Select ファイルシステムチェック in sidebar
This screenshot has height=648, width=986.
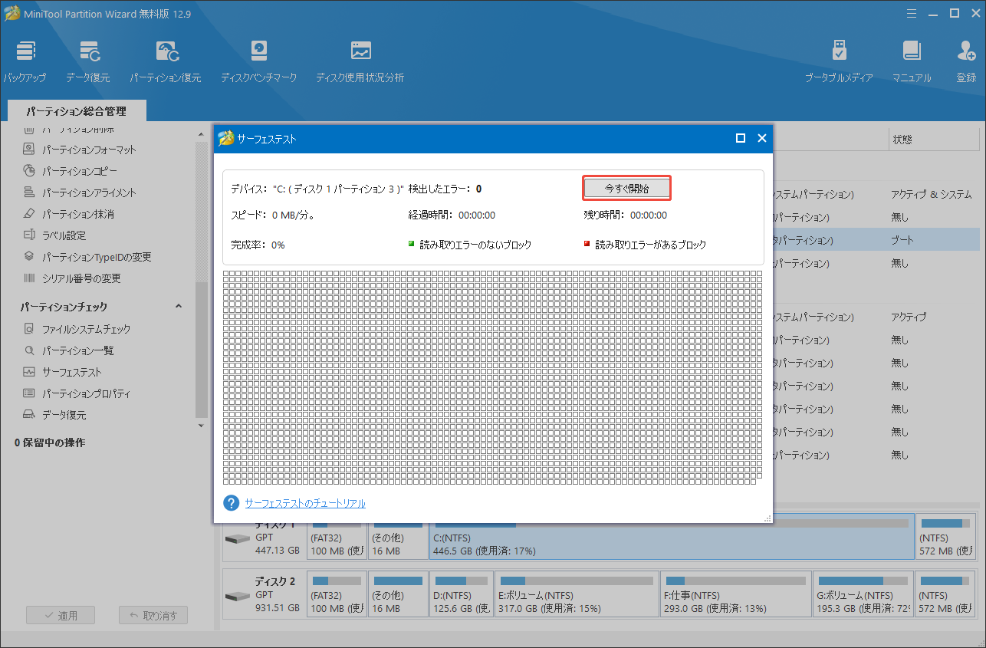click(77, 329)
